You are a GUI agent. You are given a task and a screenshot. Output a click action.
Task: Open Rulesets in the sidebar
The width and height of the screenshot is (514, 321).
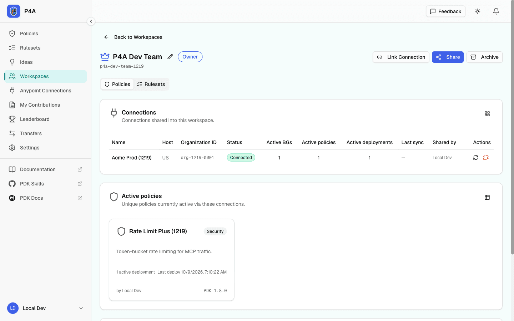tap(46, 48)
